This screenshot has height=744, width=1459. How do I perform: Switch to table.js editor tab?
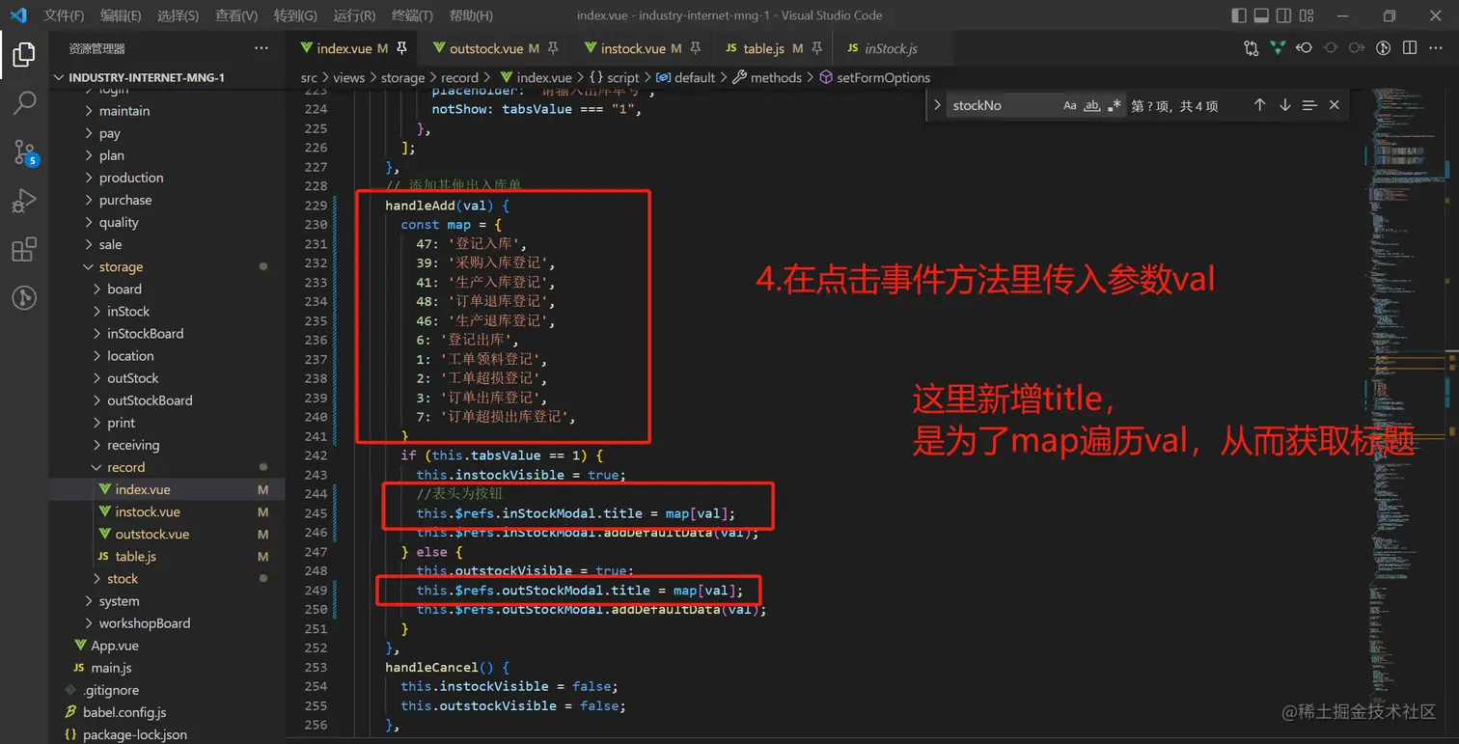pos(773,48)
